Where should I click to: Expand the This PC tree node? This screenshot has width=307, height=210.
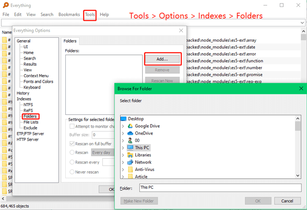point(123,148)
